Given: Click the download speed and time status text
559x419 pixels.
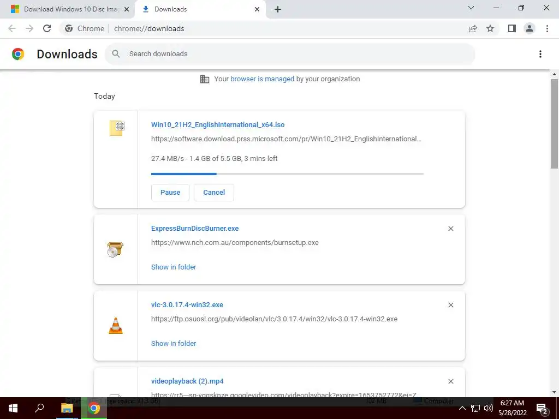Looking at the screenshot, I should click(x=214, y=159).
